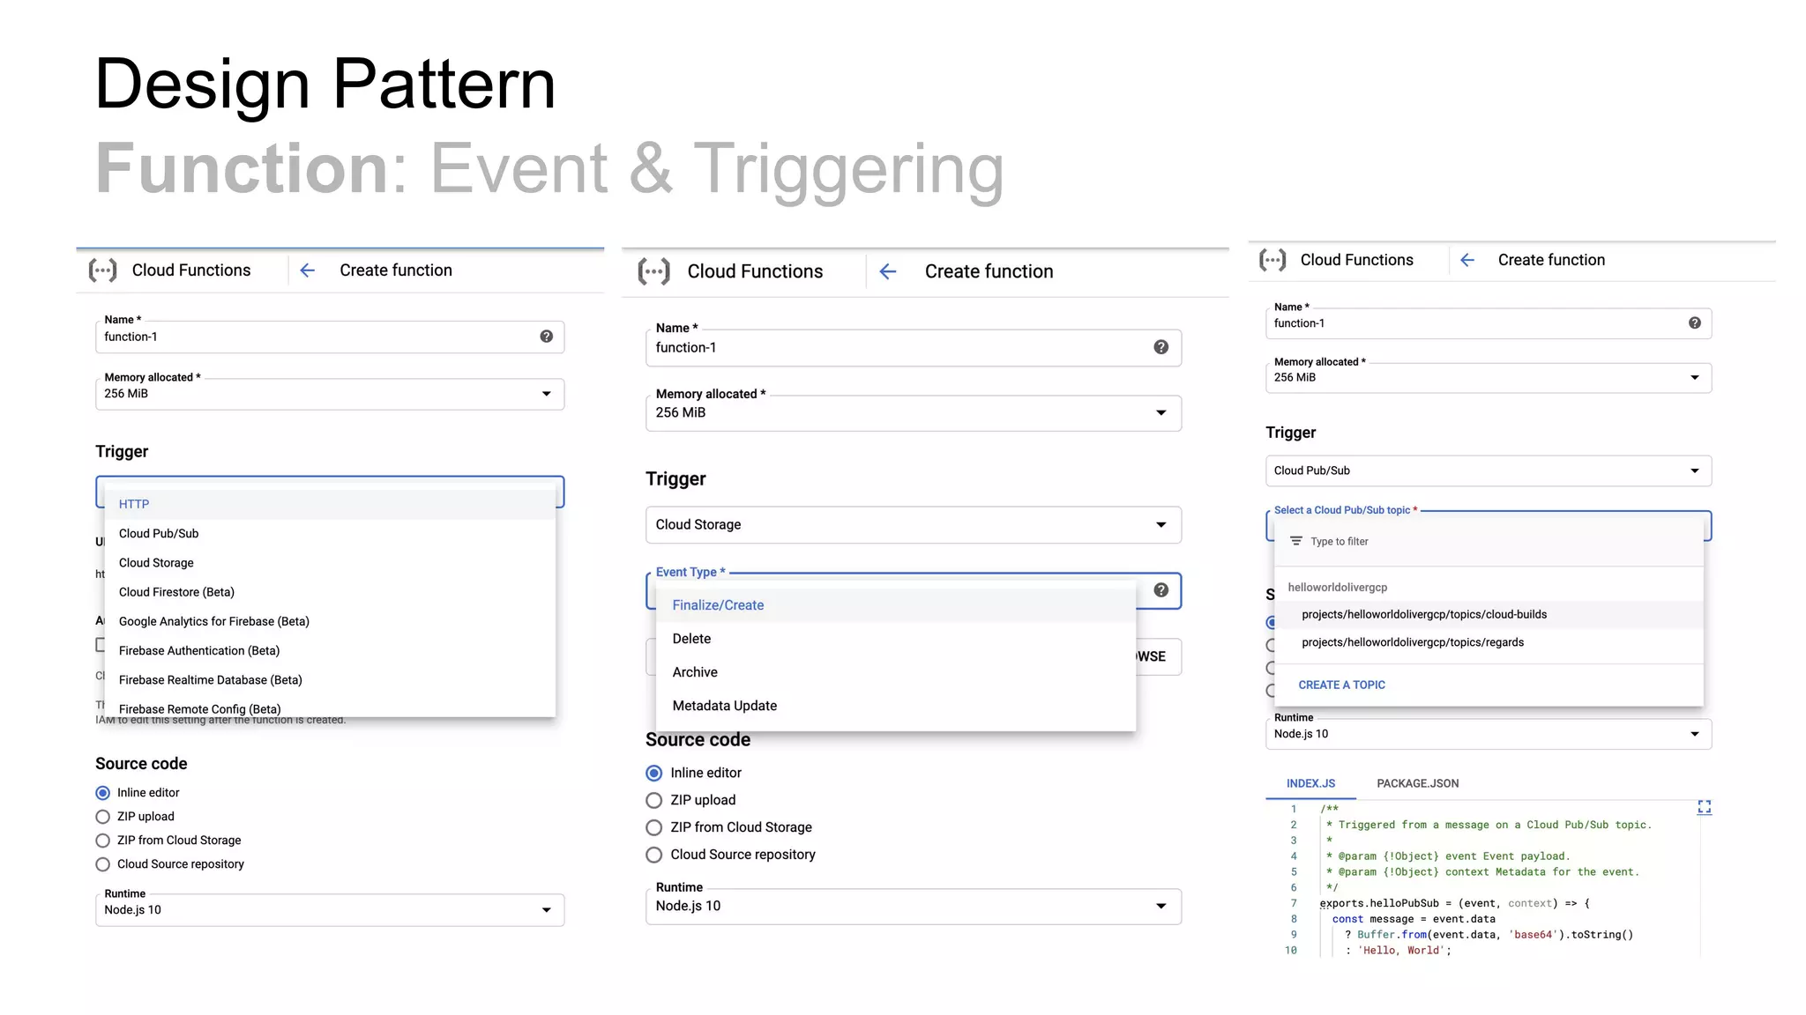
Task: Select ZIP upload in left Source code
Action: [103, 817]
